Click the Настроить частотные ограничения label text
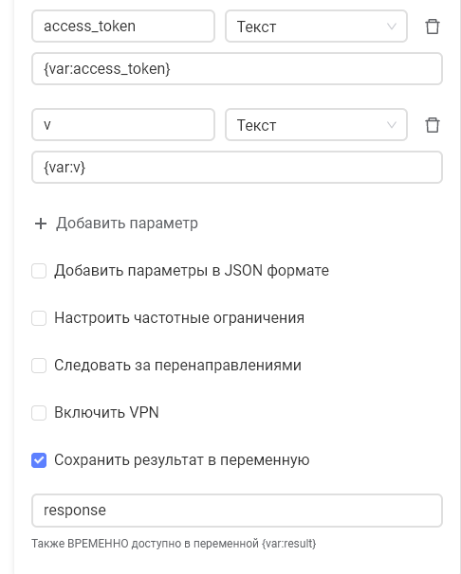Image resolution: width=461 pixels, height=574 pixels. pos(179,318)
